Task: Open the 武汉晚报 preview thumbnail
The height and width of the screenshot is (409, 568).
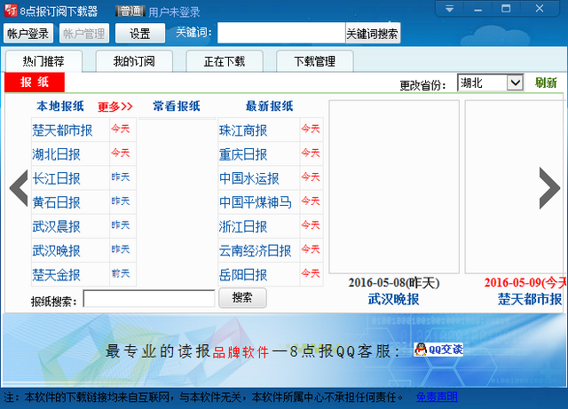Action: pyautogui.click(x=394, y=187)
